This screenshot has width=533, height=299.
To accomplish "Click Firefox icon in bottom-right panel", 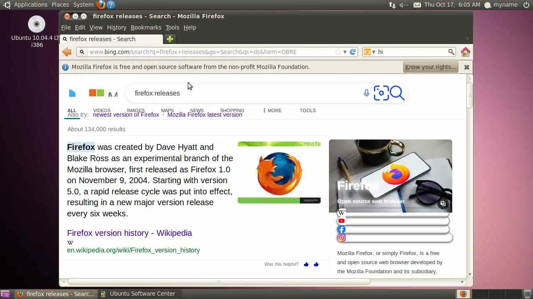I will 463,294.
